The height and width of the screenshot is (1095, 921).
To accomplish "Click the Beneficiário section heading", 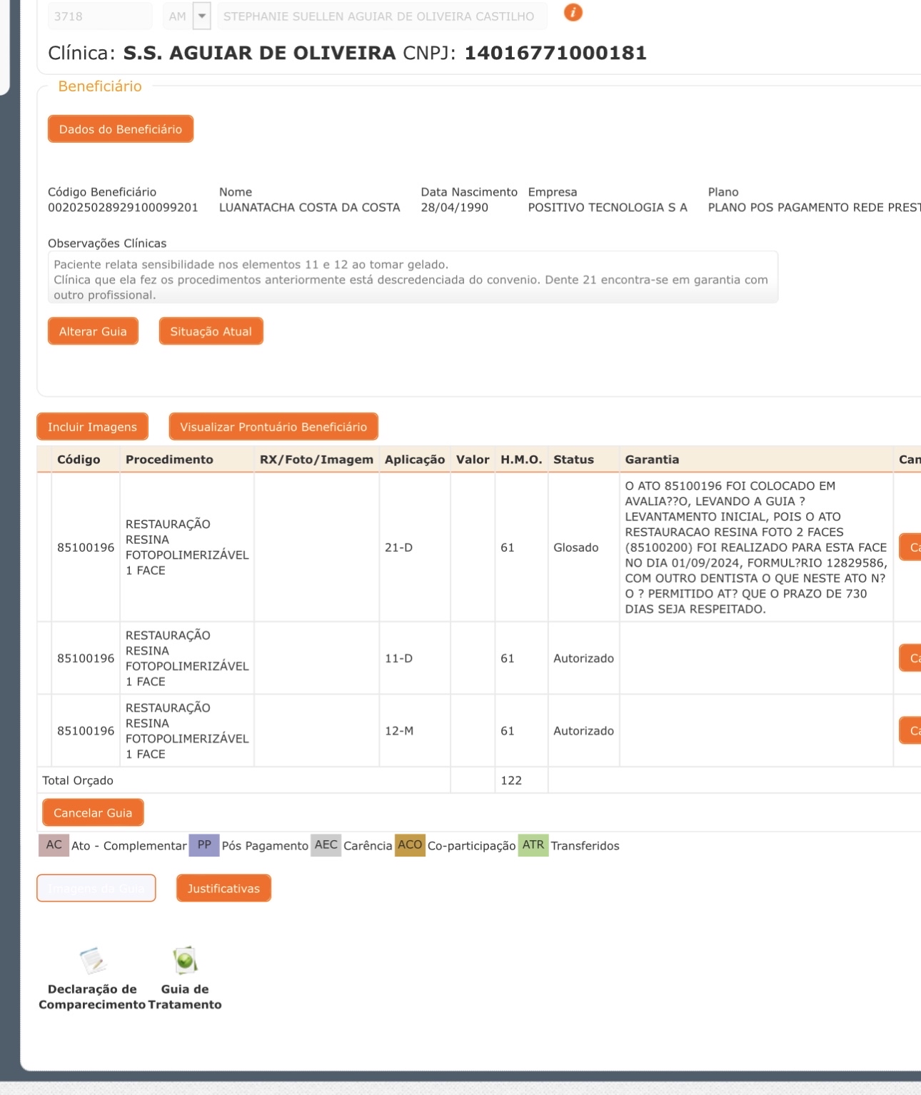I will click(x=100, y=86).
